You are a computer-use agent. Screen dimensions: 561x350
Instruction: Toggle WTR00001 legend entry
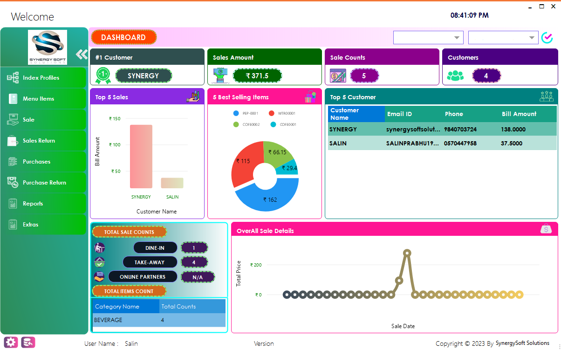point(282,113)
